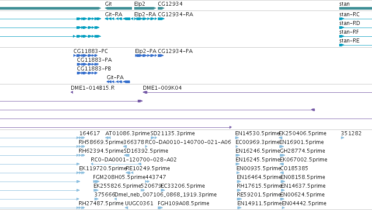372x210 pixels.
Task: Click the EN16464.5prime EST label
Action: tap(259, 178)
